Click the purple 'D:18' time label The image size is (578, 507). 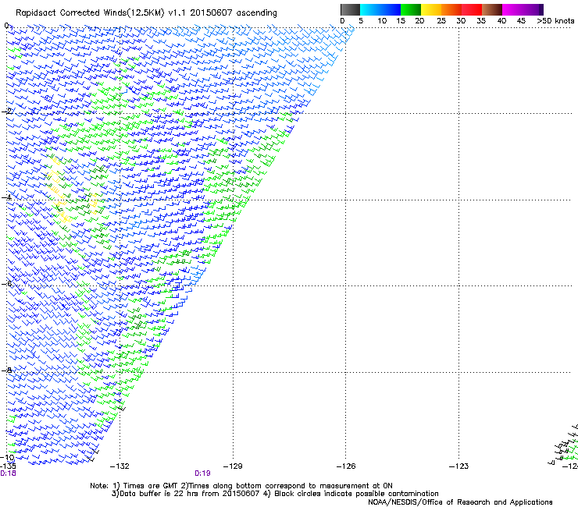(x=8, y=473)
